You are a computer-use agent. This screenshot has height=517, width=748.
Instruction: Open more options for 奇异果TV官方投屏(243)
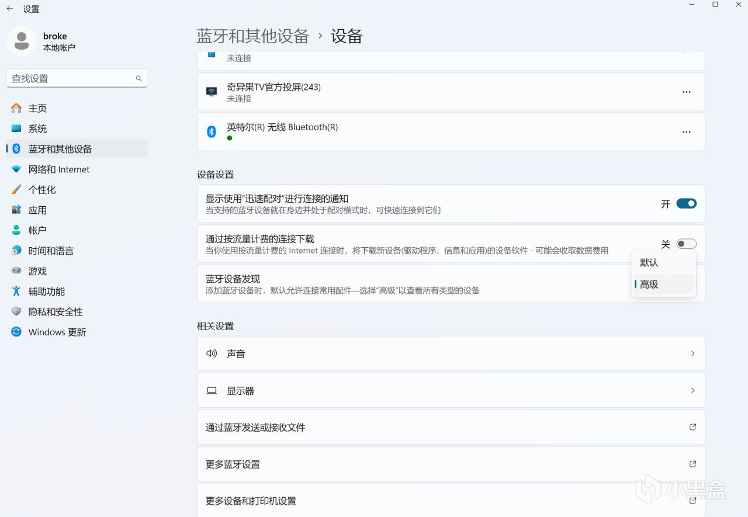[687, 92]
